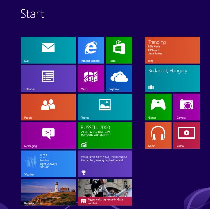Image resolution: width=210 pixels, height=209 pixels.
Task: Open the RUSSELL 2000 finance tile
Action: pyautogui.click(x=105, y=135)
